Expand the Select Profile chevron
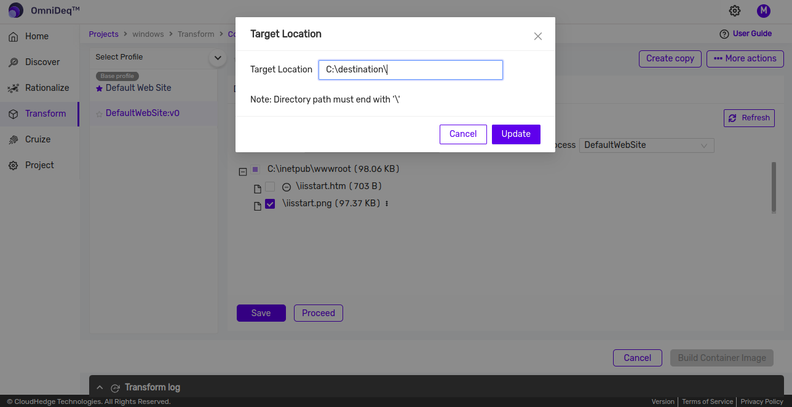The width and height of the screenshot is (792, 407). pyautogui.click(x=217, y=58)
